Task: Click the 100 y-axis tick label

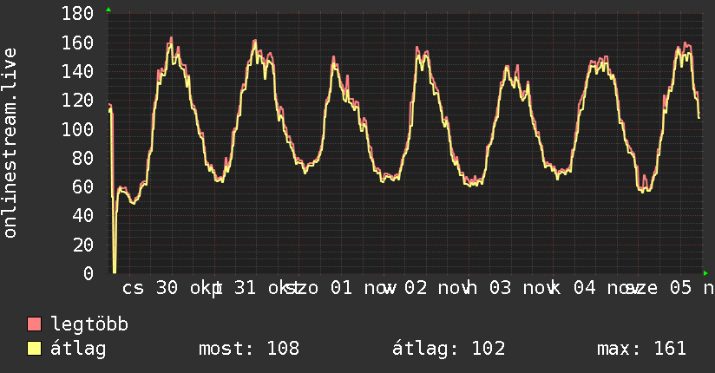Action: point(78,129)
